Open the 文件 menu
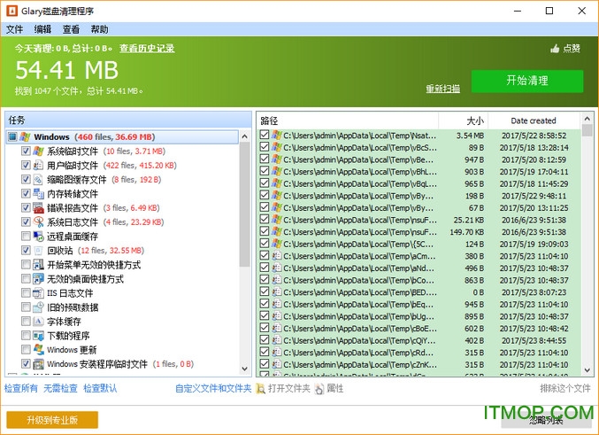The image size is (599, 435). click(14, 29)
